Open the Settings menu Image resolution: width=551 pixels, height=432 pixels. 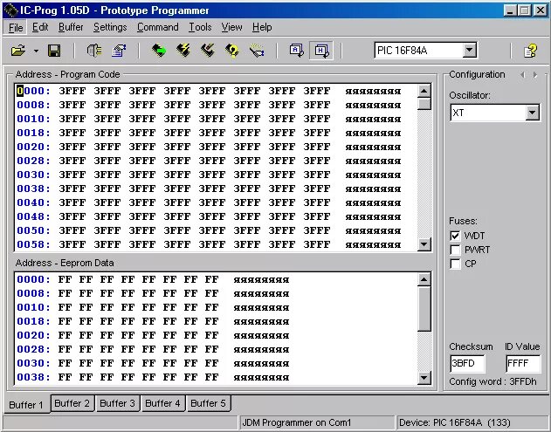click(x=110, y=27)
